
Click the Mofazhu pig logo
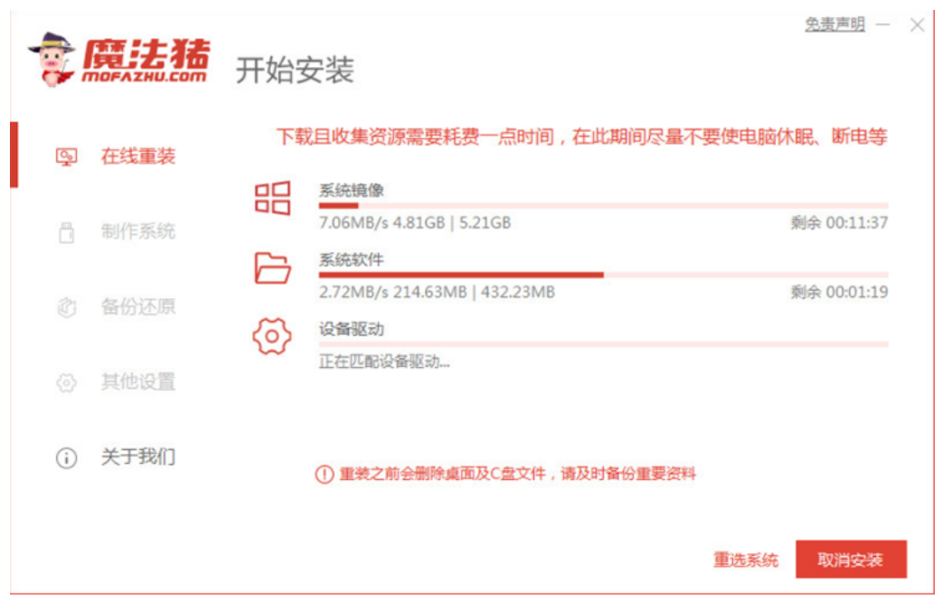point(52,59)
